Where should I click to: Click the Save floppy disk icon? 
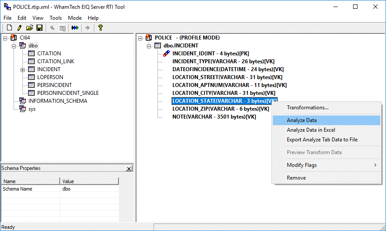[x=39, y=28]
